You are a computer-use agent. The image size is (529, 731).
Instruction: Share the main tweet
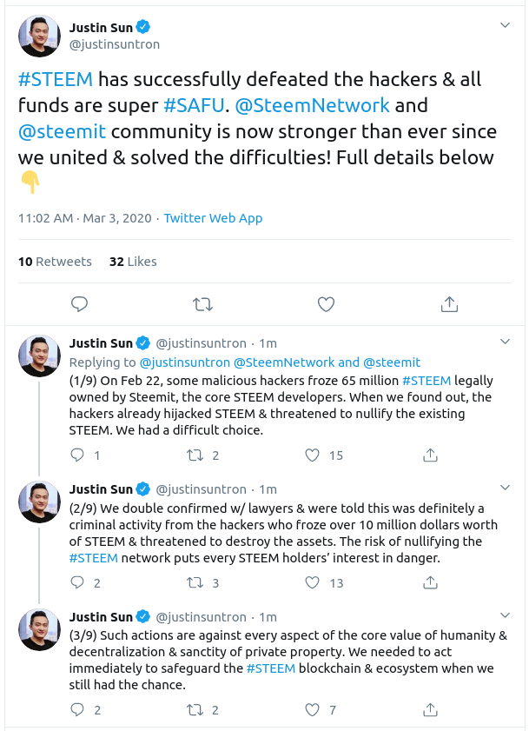[449, 304]
